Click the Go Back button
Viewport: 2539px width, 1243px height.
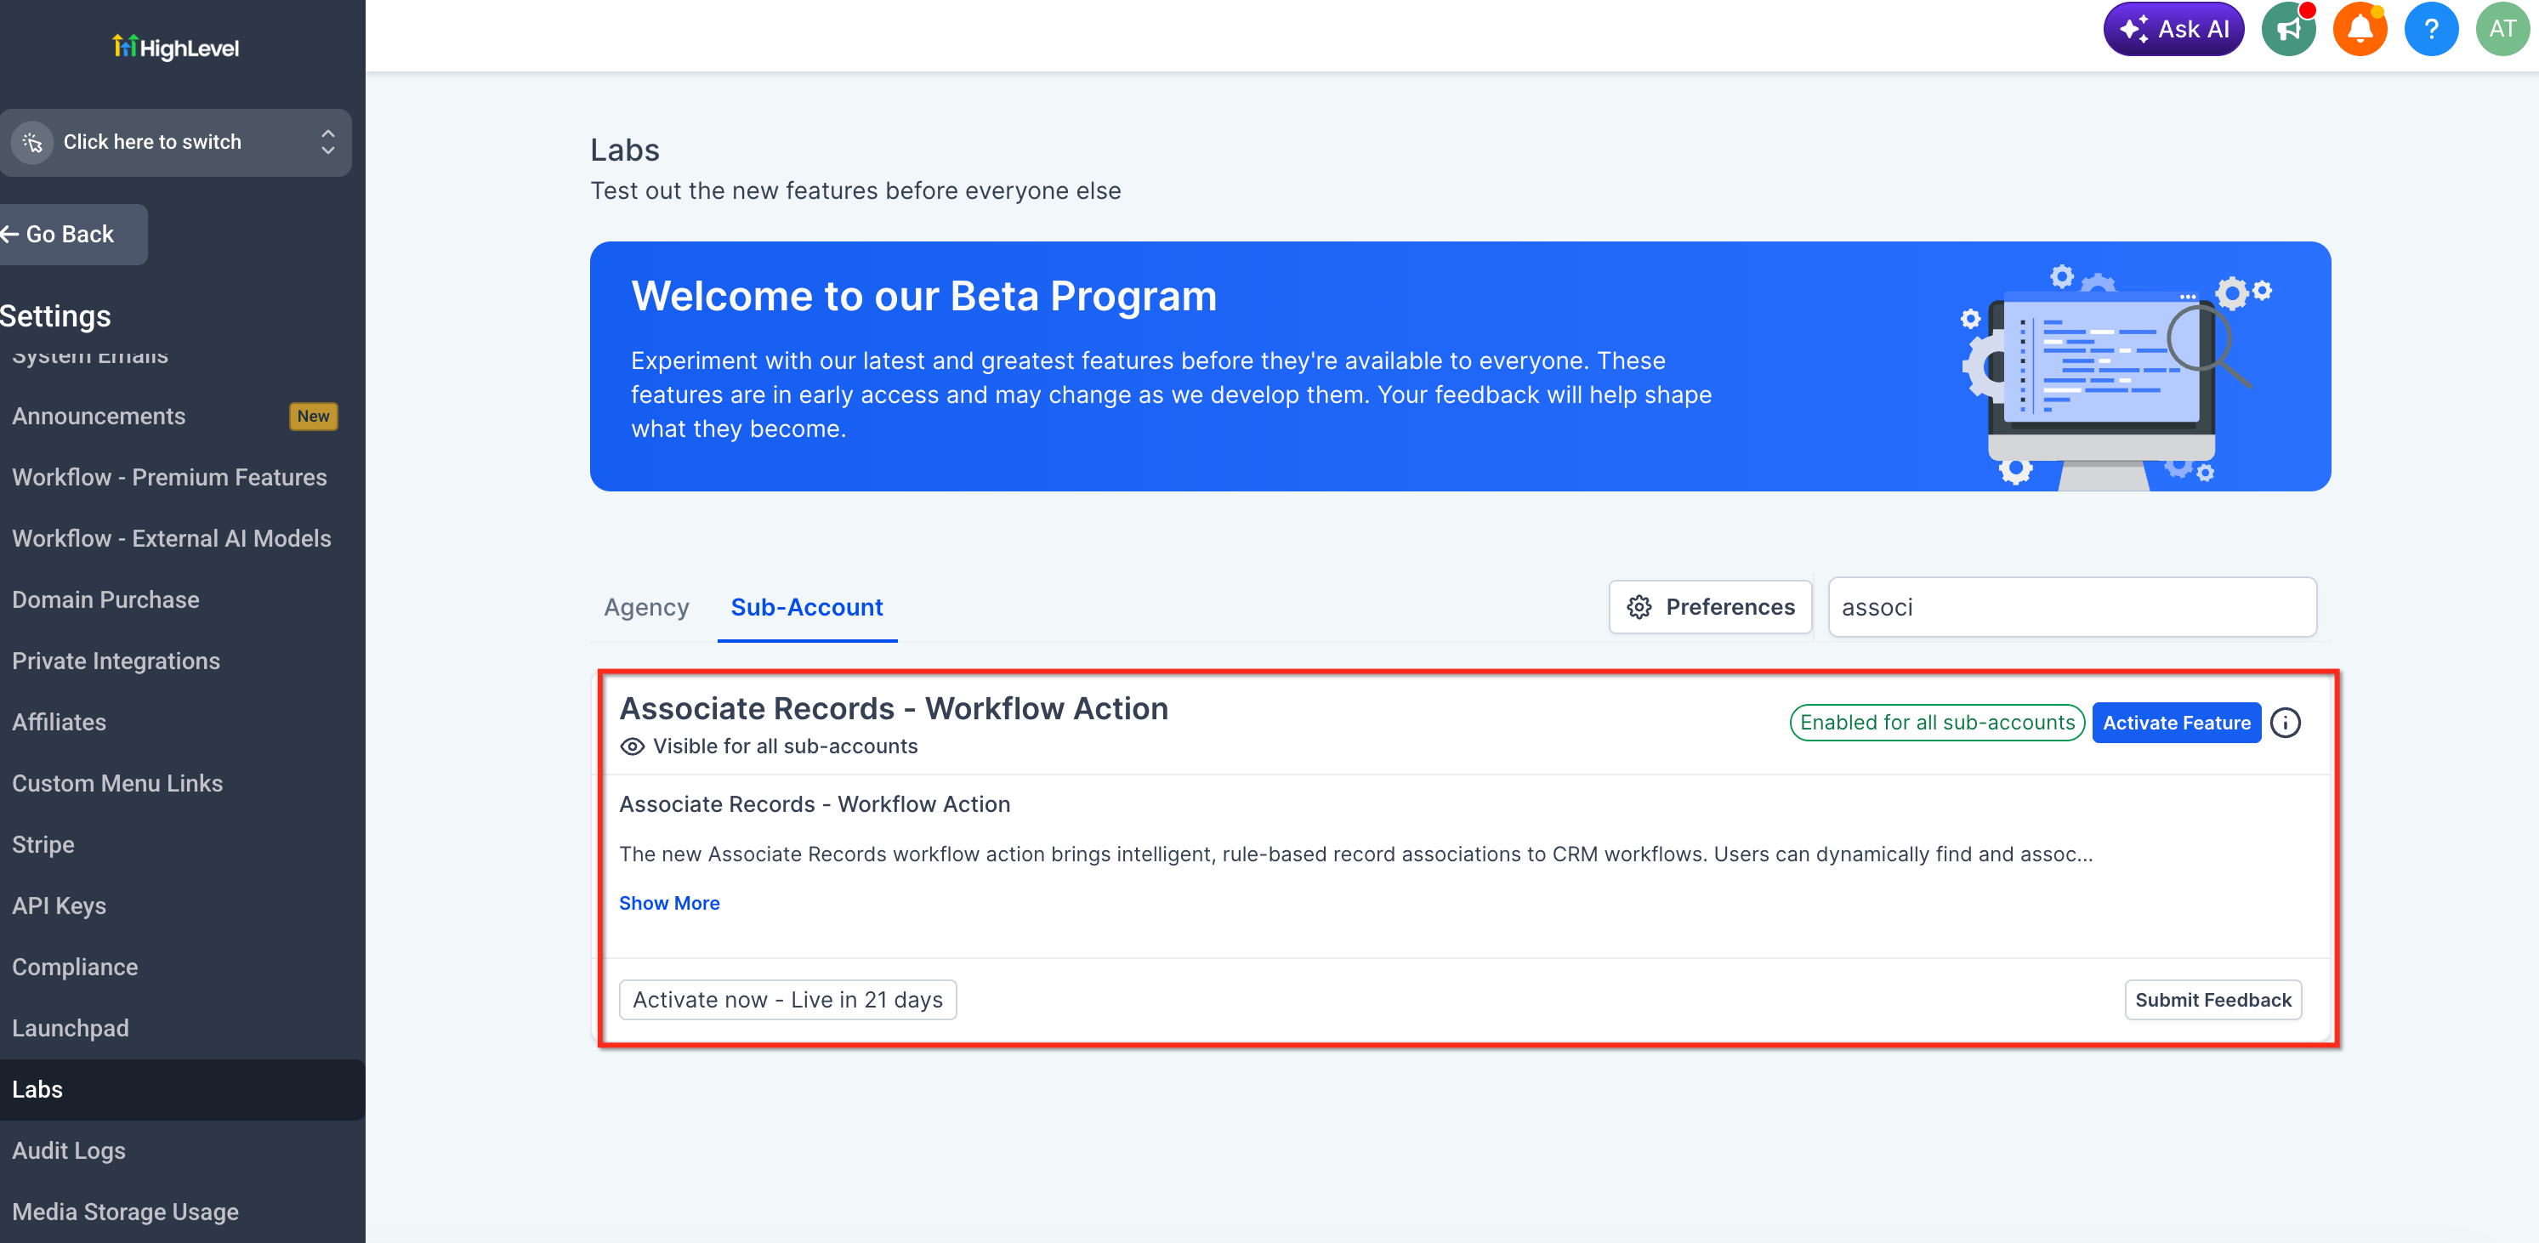coord(73,235)
